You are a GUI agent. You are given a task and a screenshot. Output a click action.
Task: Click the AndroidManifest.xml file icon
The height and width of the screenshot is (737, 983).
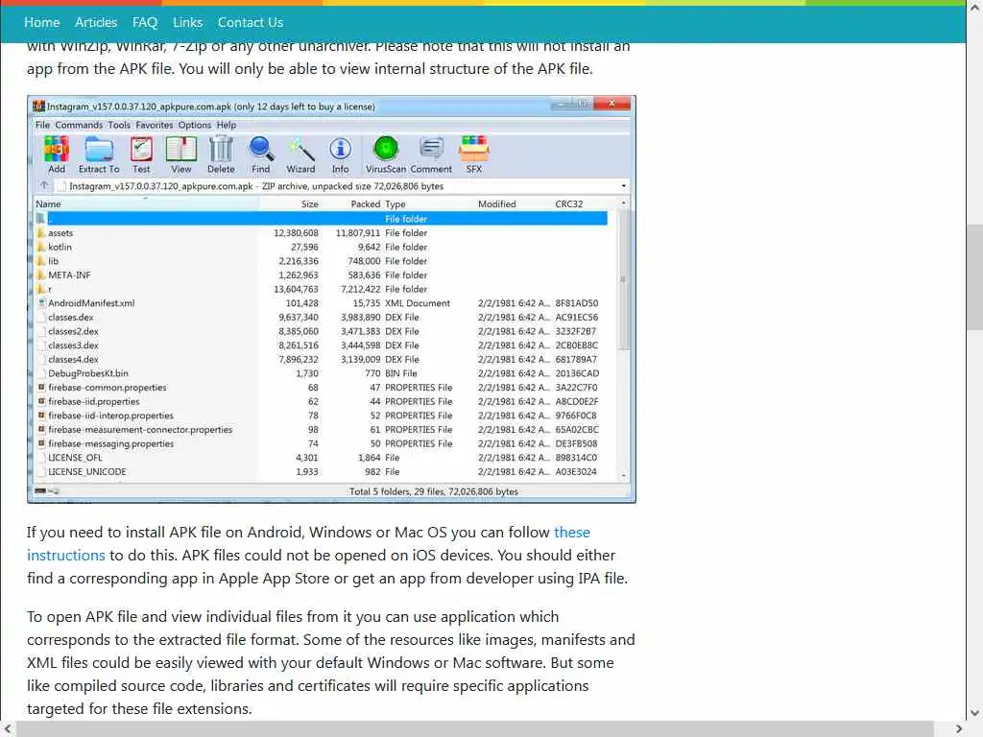click(x=41, y=303)
